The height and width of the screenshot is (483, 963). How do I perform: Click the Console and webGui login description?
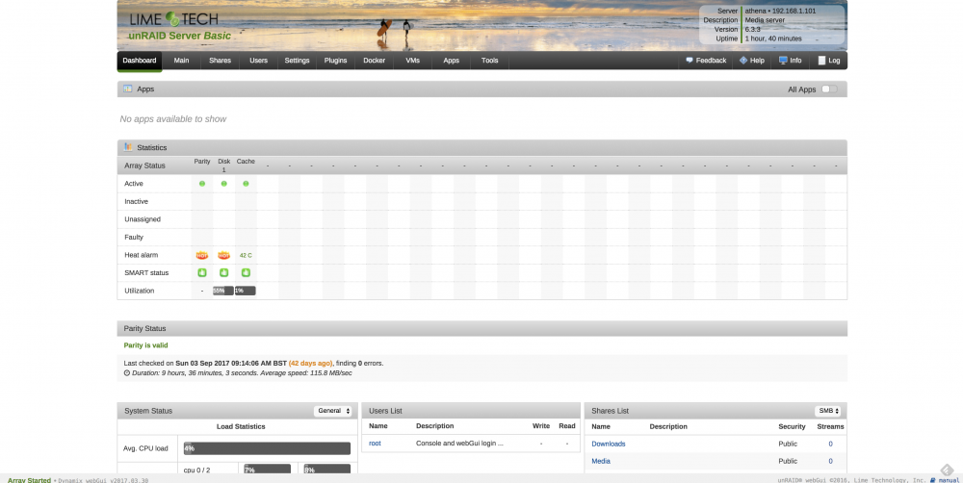[459, 444]
